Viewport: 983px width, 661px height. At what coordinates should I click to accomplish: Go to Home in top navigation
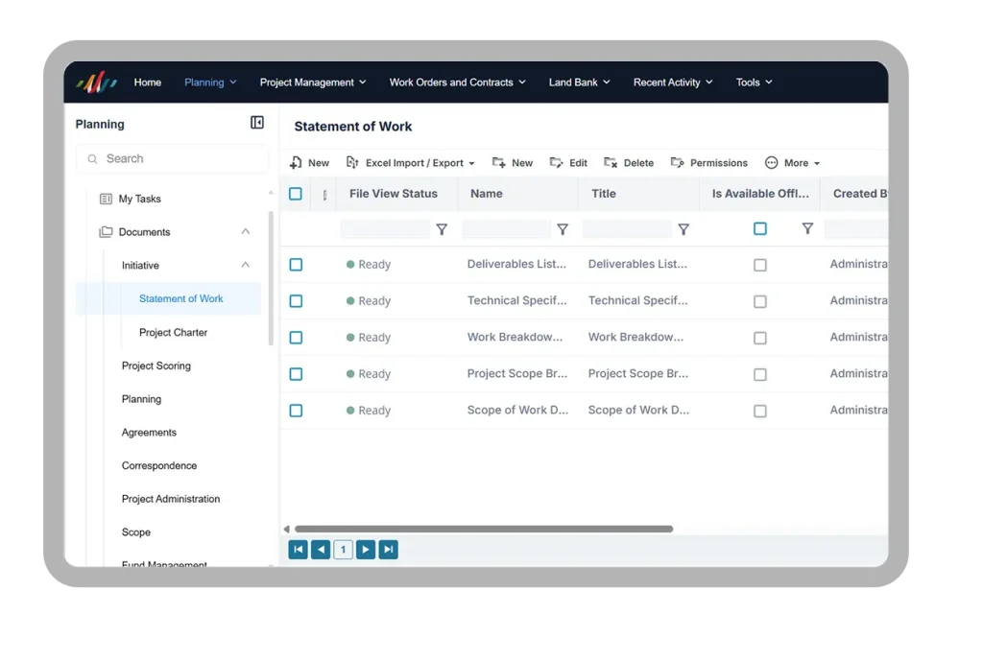click(x=147, y=83)
